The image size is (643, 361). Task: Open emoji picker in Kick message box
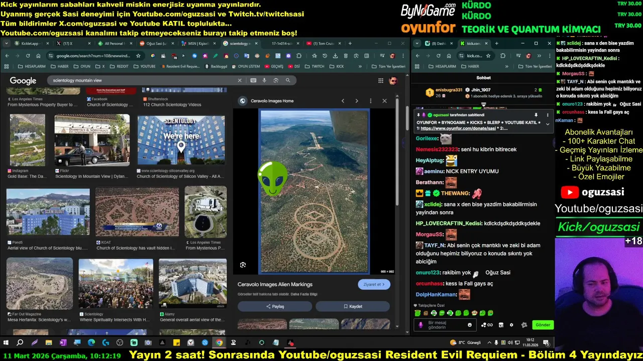point(470,325)
